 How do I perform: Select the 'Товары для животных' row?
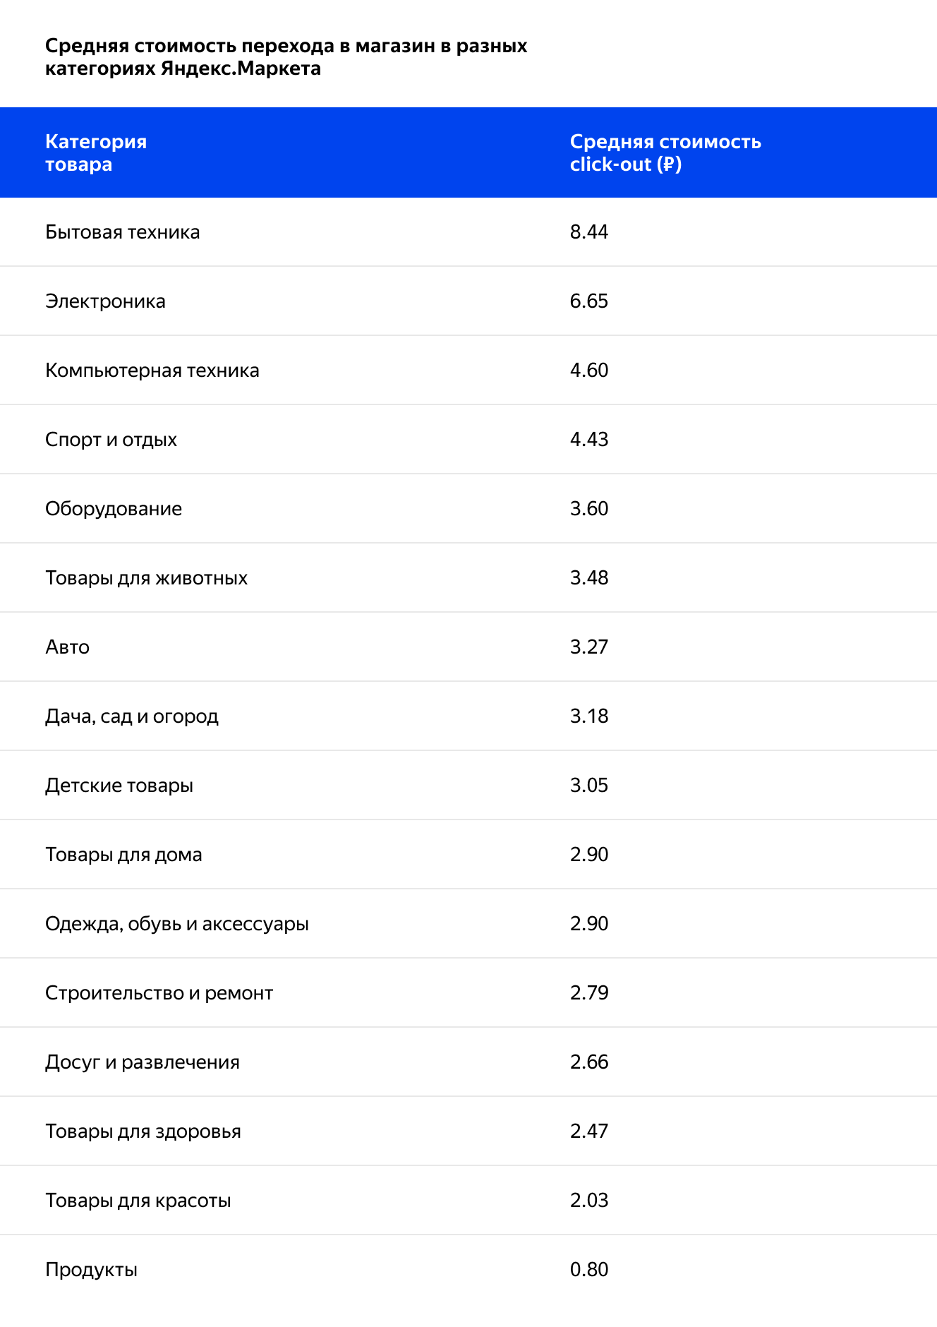point(146,578)
